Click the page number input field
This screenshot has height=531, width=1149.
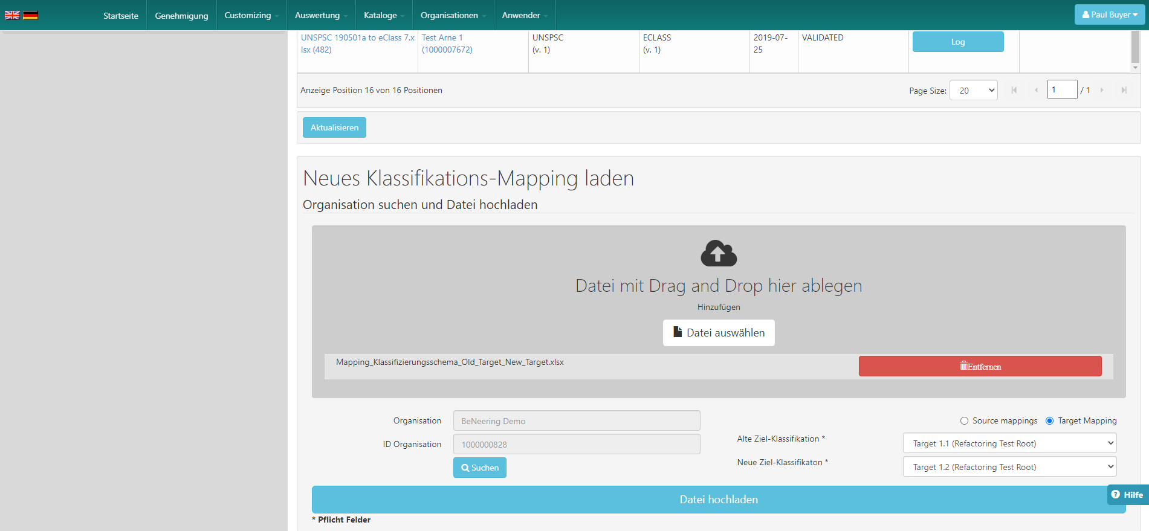1061,89
